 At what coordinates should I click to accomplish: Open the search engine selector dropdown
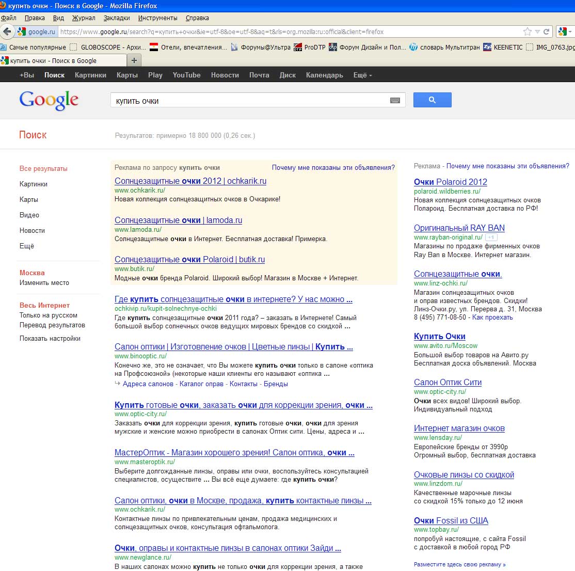pos(565,32)
